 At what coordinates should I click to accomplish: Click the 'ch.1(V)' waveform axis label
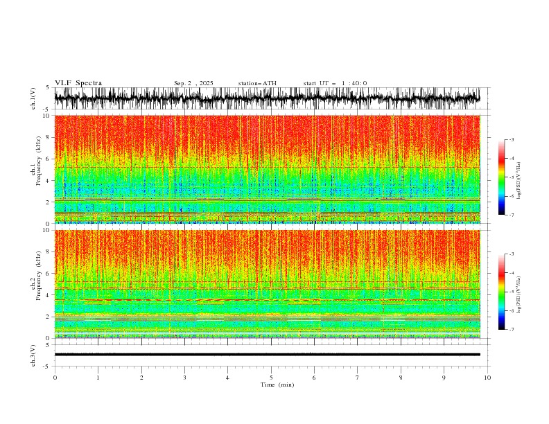[33, 98]
